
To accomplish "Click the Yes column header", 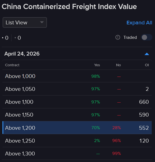I will tap(97, 65).
